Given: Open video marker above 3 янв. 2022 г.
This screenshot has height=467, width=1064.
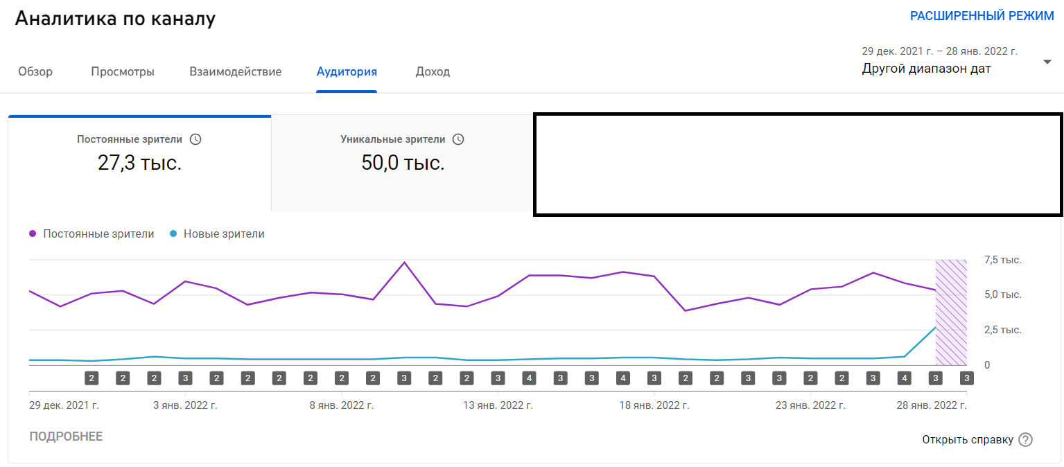Looking at the screenshot, I should point(185,378).
